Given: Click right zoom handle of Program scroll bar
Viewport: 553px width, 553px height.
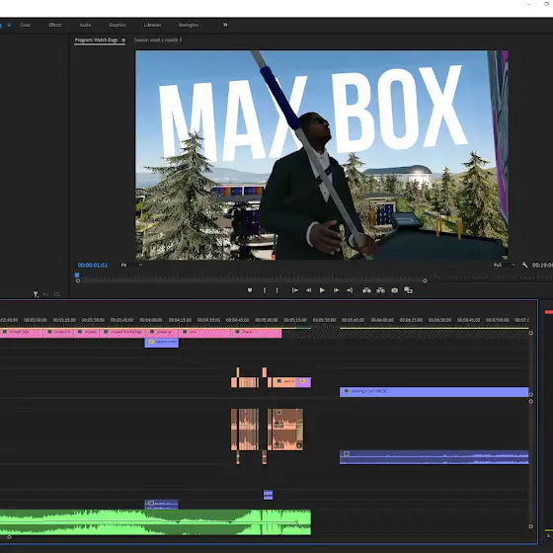Looking at the screenshot, I should click(x=425, y=280).
